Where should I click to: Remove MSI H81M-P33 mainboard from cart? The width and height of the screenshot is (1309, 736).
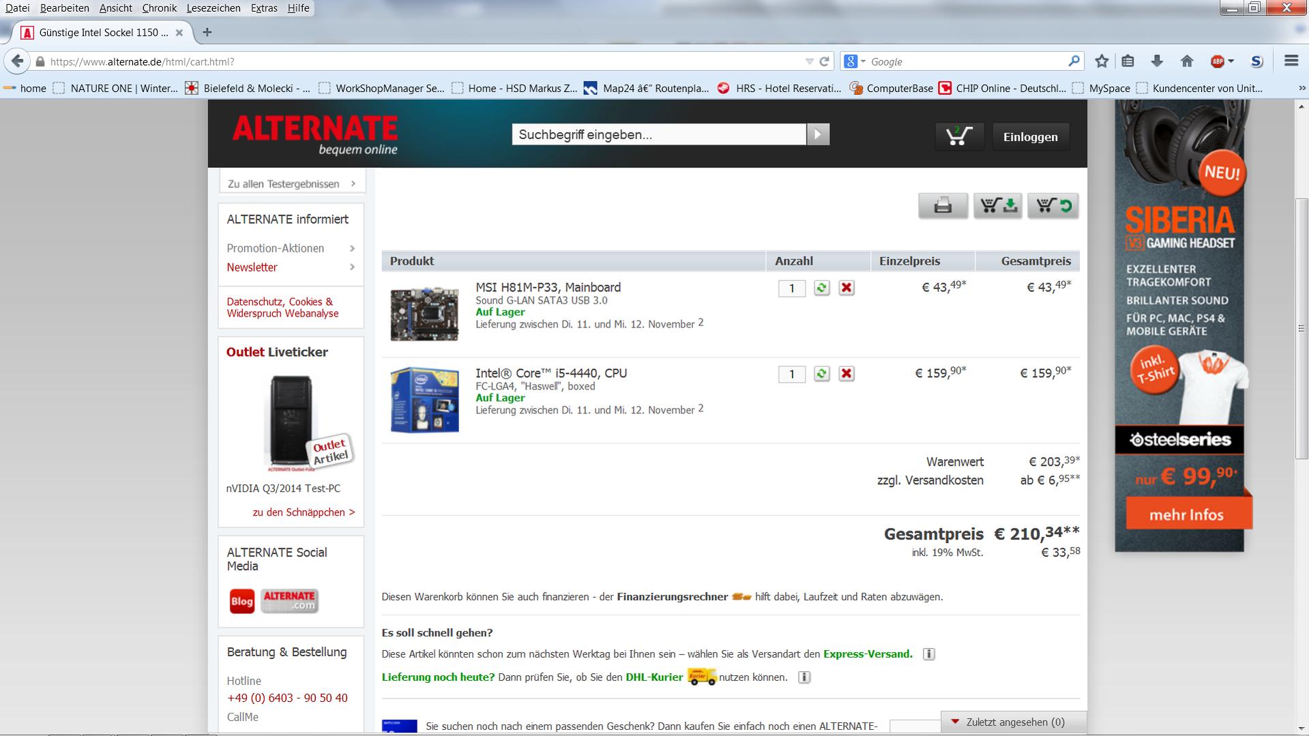(847, 288)
